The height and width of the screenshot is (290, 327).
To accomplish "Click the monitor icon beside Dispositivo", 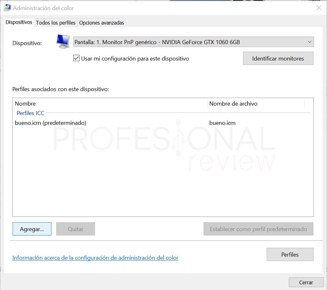I will [x=63, y=42].
